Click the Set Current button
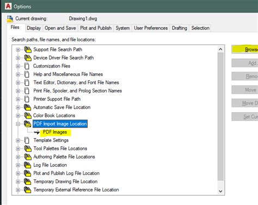Viewport: 258px width, 205px height. [x=245, y=117]
